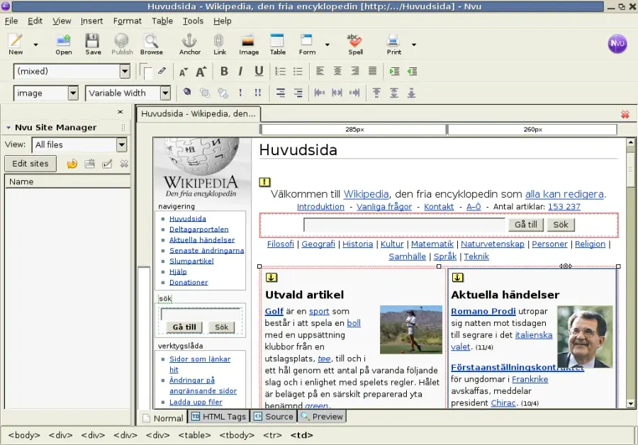Open the Insert menu

tap(91, 21)
